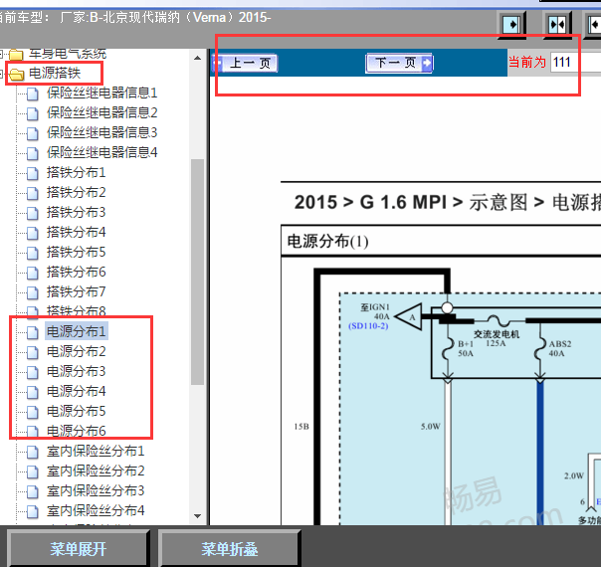
Task: Click document icon beside 室内保险丝分布2
Action: tap(33, 472)
